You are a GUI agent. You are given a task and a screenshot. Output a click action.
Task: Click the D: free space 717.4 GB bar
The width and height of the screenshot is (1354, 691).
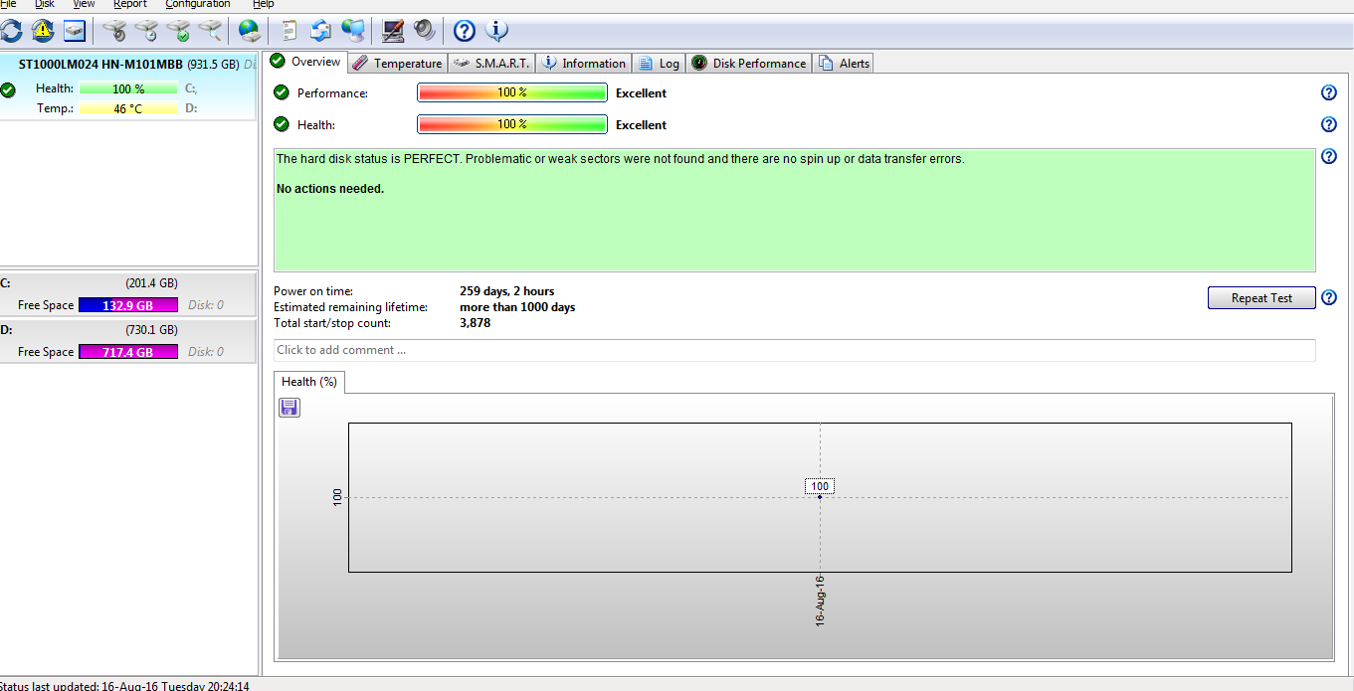point(128,352)
